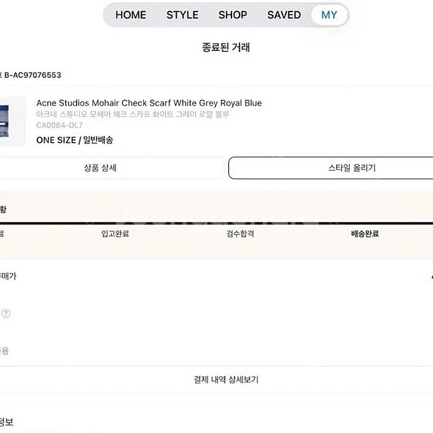This screenshot has width=433, height=433.
Task: Click the 상품 상세 button
Action: [104, 168]
